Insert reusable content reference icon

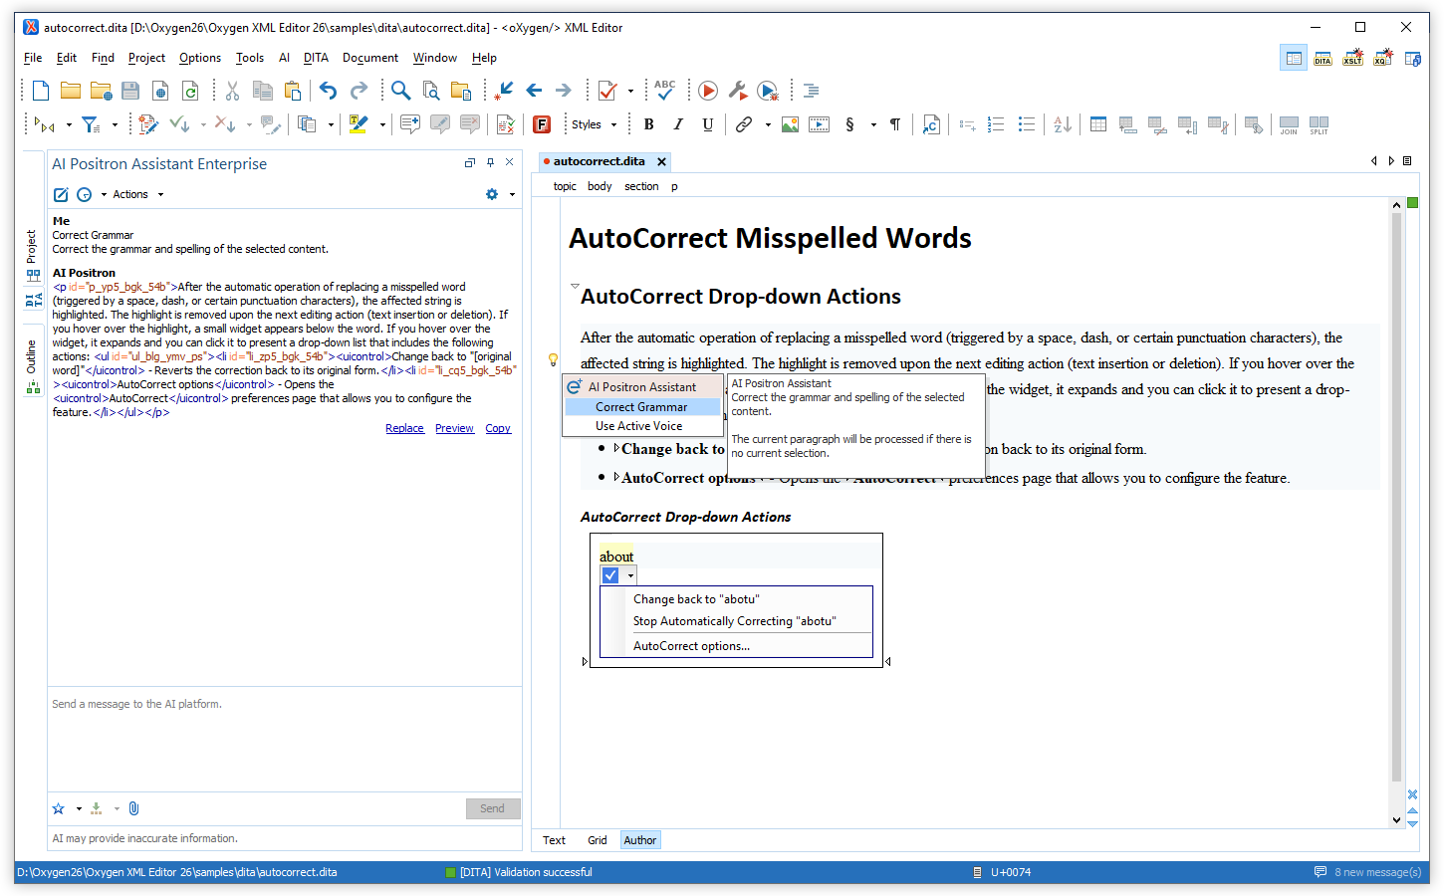click(931, 124)
